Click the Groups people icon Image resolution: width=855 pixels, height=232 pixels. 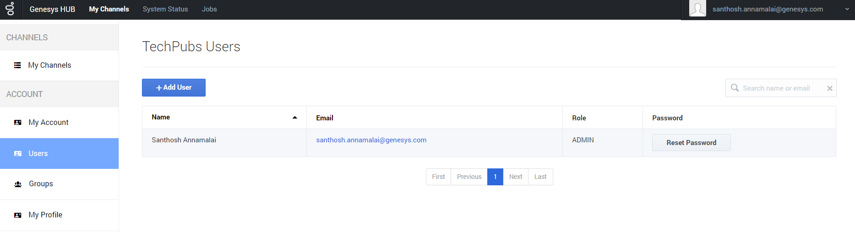click(x=18, y=184)
